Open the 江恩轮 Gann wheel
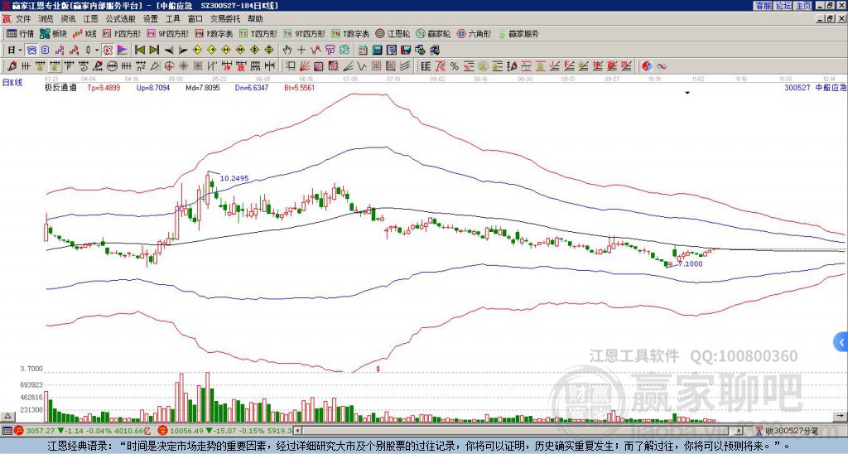Screen dimensions: 848x454 point(393,33)
